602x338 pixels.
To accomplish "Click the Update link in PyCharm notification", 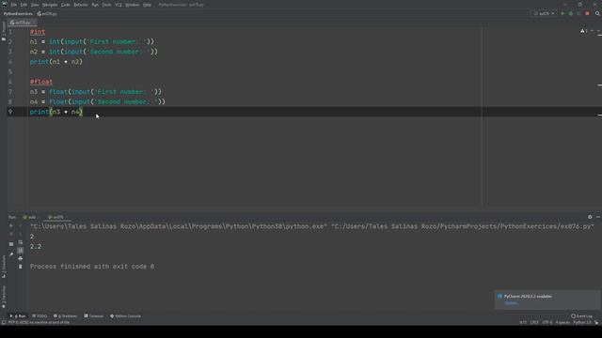I will pyautogui.click(x=511, y=303).
